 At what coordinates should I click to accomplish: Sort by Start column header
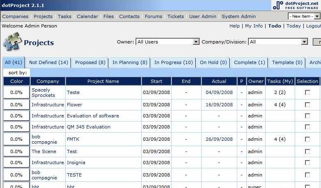click(156, 81)
